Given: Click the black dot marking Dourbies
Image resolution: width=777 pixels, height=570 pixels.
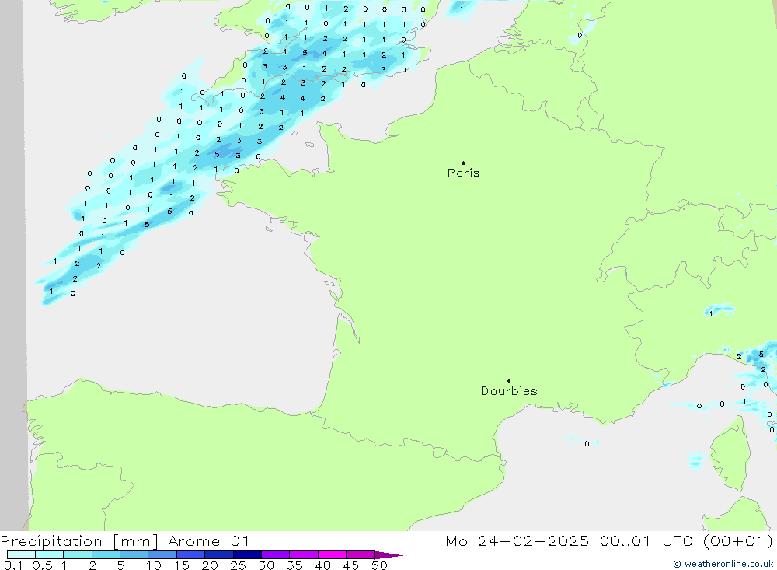Looking at the screenshot, I should pos(509,381).
